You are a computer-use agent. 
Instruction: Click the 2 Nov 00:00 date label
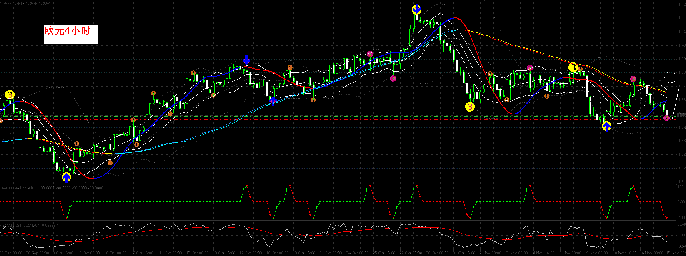[490, 253]
